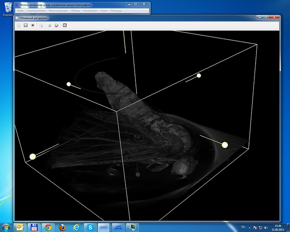Click the RU language indicator

pos(243,227)
